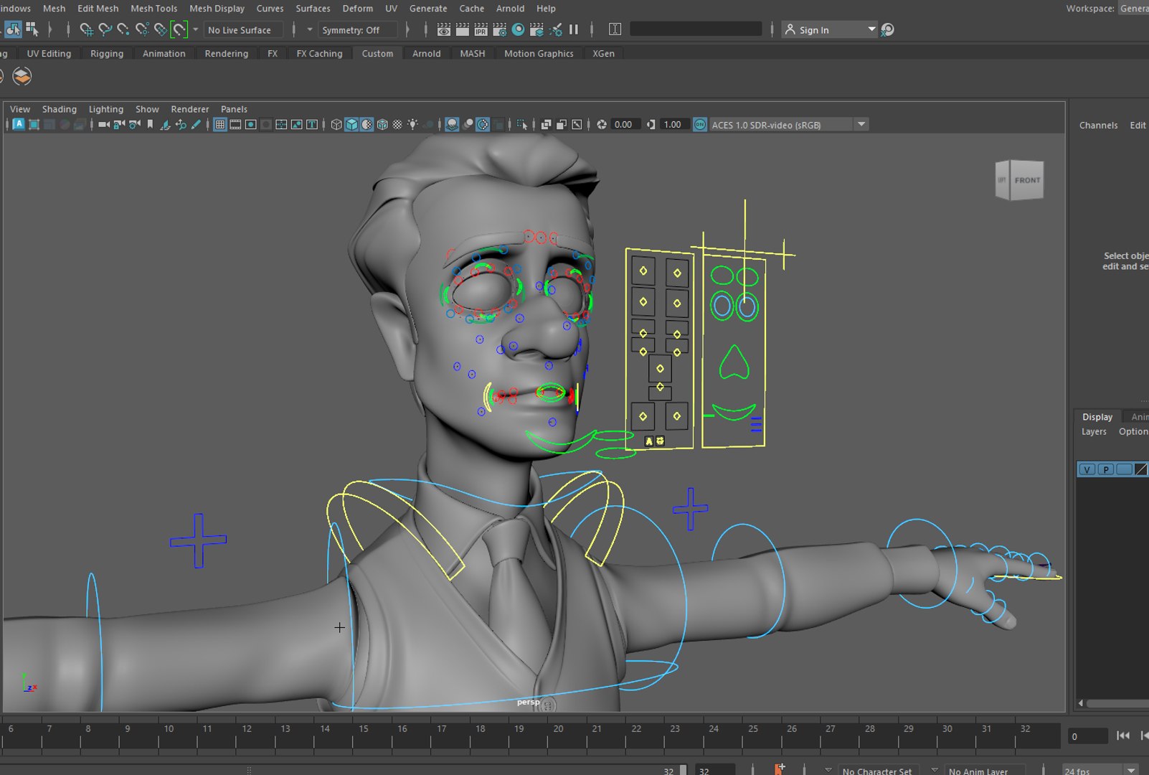Click the Channels menu in Channel Box
This screenshot has width=1149, height=775.
point(1098,125)
